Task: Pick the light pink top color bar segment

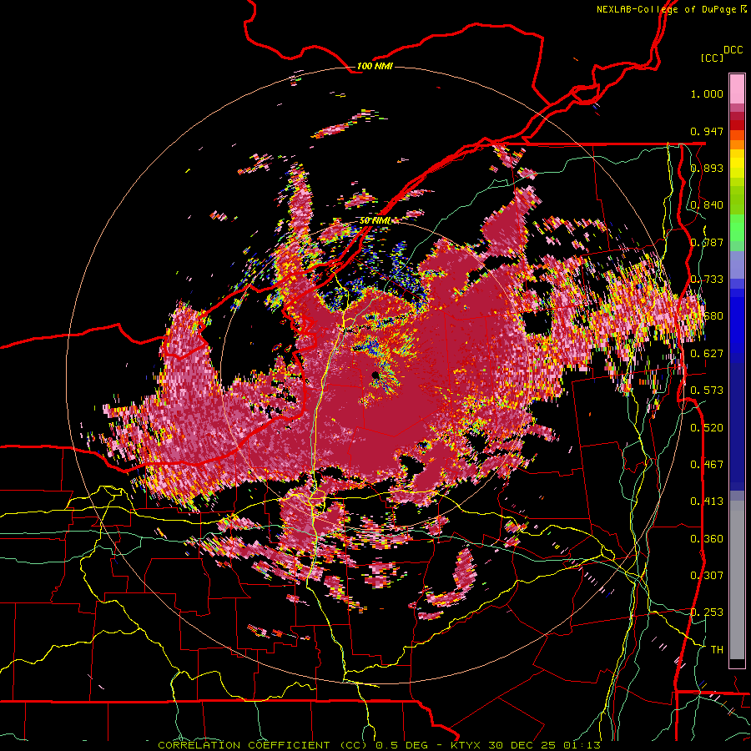Action: (x=737, y=88)
